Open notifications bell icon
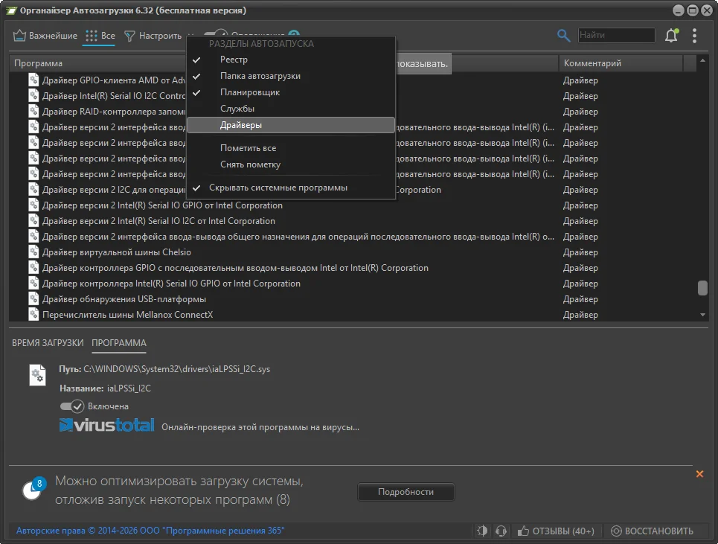718x544 pixels. [671, 35]
